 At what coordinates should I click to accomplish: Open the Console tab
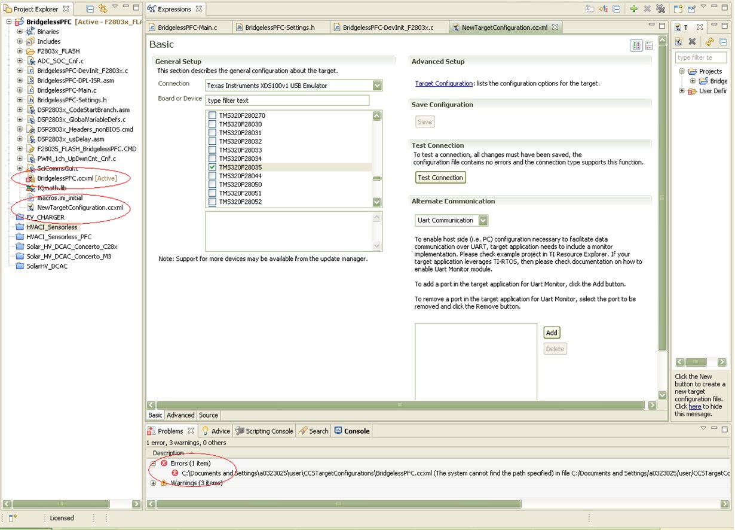tap(352, 431)
